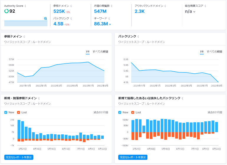The width and height of the screenshot is (227, 165).
Task: Switch バックリンク chart to すべての期間
Action: [214, 52]
